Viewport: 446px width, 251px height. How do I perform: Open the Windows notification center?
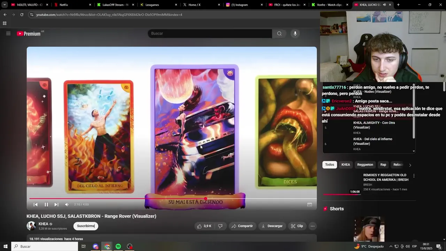coord(439,246)
